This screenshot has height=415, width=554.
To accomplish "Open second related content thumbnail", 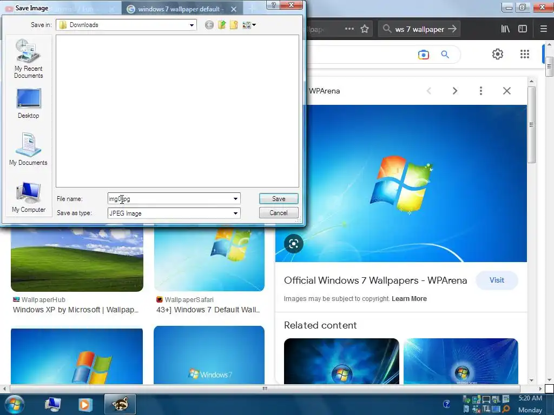I will pyautogui.click(x=461, y=362).
